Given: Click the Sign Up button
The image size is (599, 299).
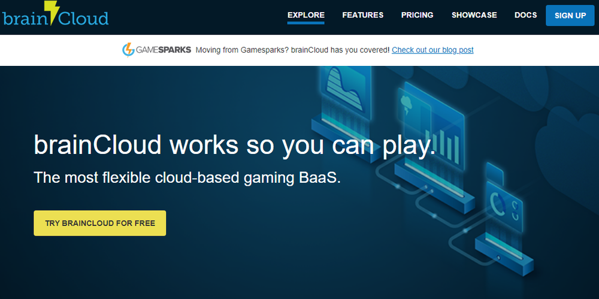Looking at the screenshot, I should pos(570,16).
